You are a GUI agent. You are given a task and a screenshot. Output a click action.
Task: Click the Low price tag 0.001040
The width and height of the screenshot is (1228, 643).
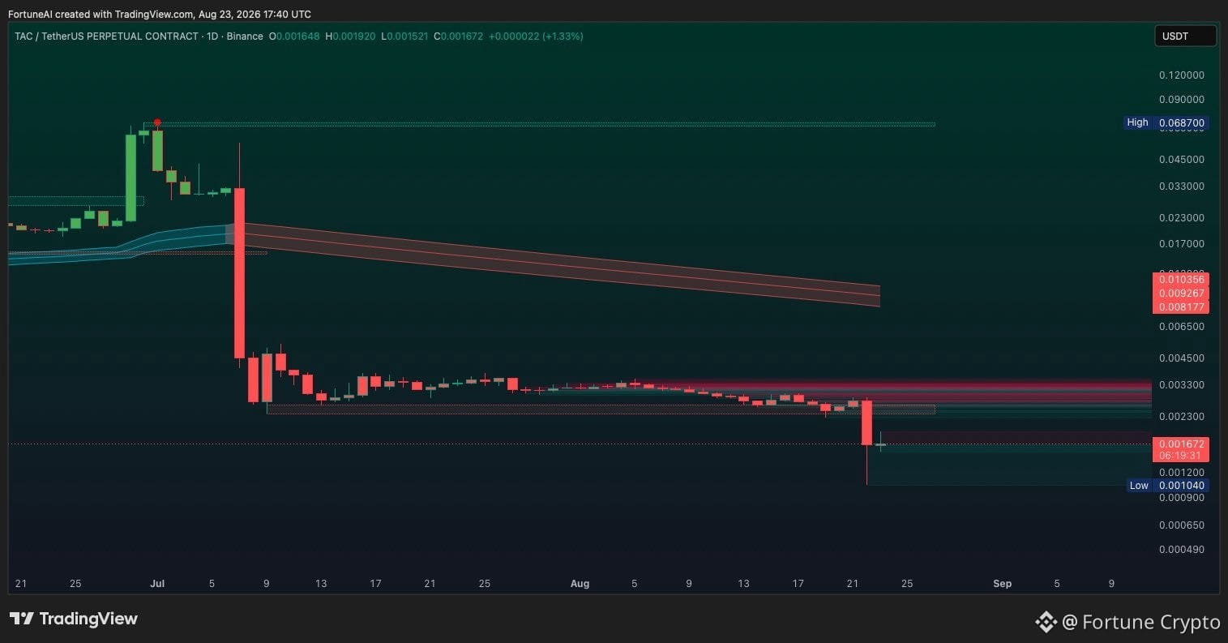[x=1182, y=486]
